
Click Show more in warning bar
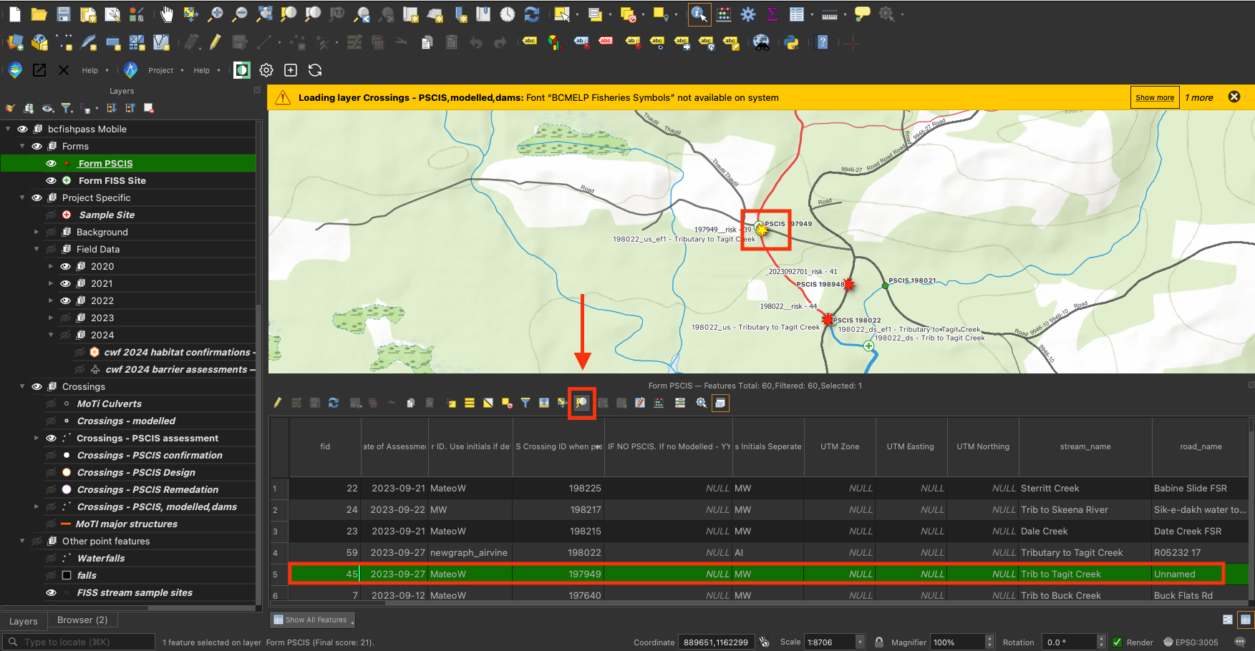1155,97
